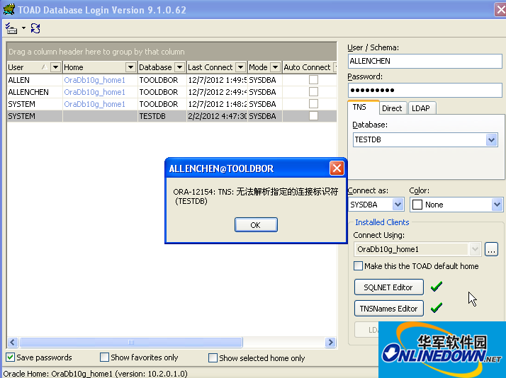The height and width of the screenshot is (378, 506).
Task: Click OraDb10g_home1 link in ALLEN row
Action: tap(94, 80)
